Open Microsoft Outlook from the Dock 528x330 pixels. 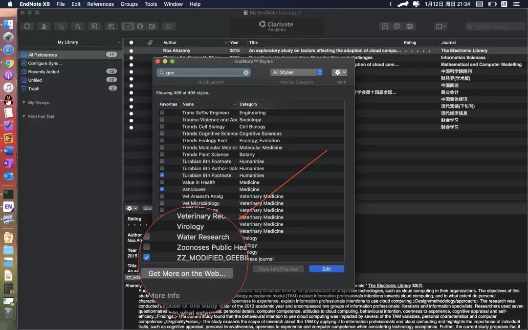click(8, 176)
